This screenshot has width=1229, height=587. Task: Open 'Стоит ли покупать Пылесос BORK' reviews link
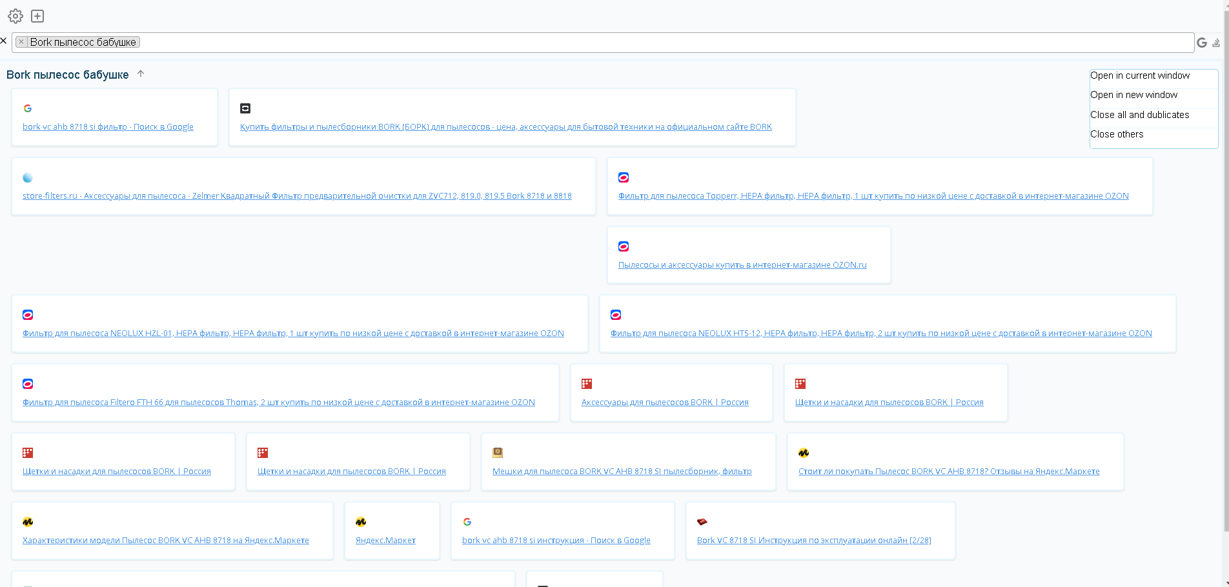coord(949,472)
